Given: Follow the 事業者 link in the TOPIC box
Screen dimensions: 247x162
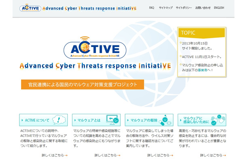Looking at the screenshot, I should [202, 70].
